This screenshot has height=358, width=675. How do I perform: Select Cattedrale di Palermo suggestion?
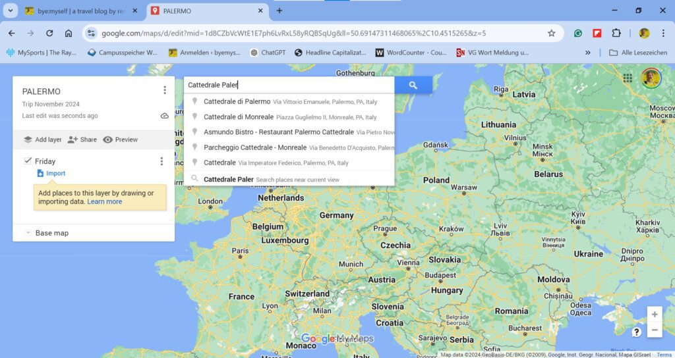289,101
